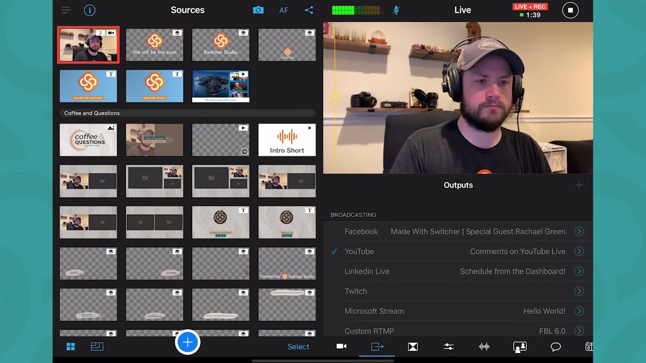The height and width of the screenshot is (363, 646).
Task: Open the Facebook output details chevron
Action: point(579,231)
